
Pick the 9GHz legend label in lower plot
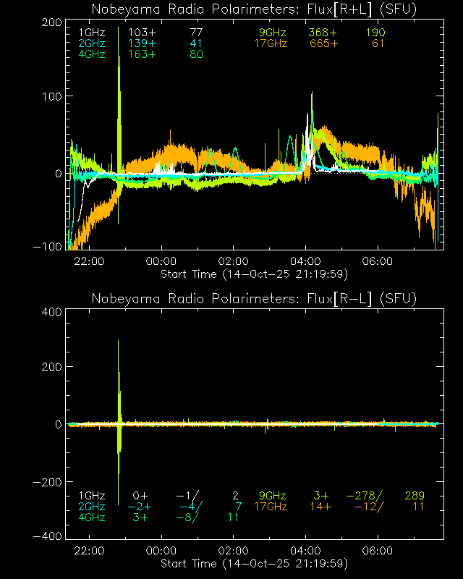click(x=273, y=496)
